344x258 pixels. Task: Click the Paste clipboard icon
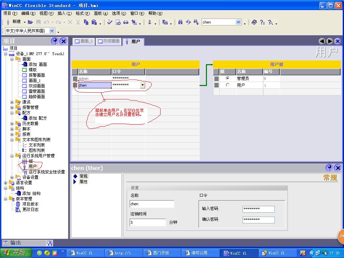pyautogui.click(x=94, y=22)
